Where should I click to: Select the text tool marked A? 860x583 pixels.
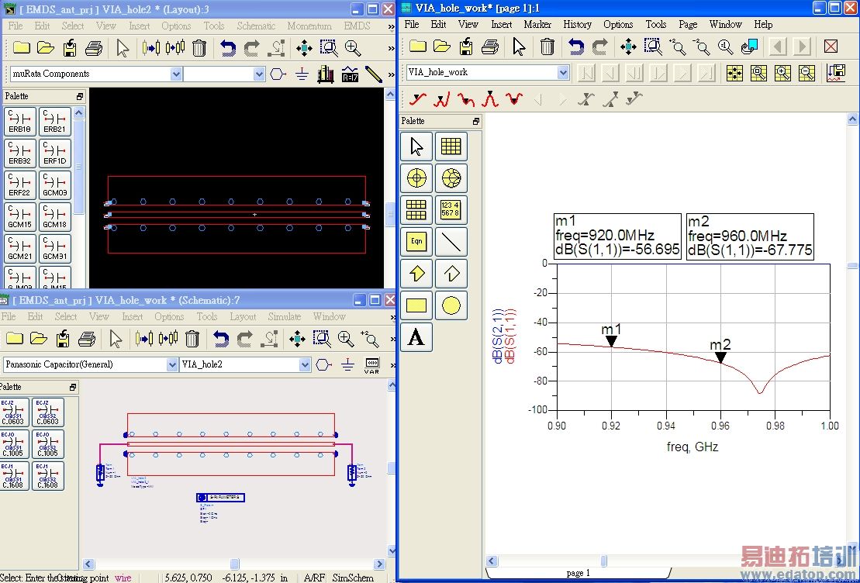(x=416, y=337)
